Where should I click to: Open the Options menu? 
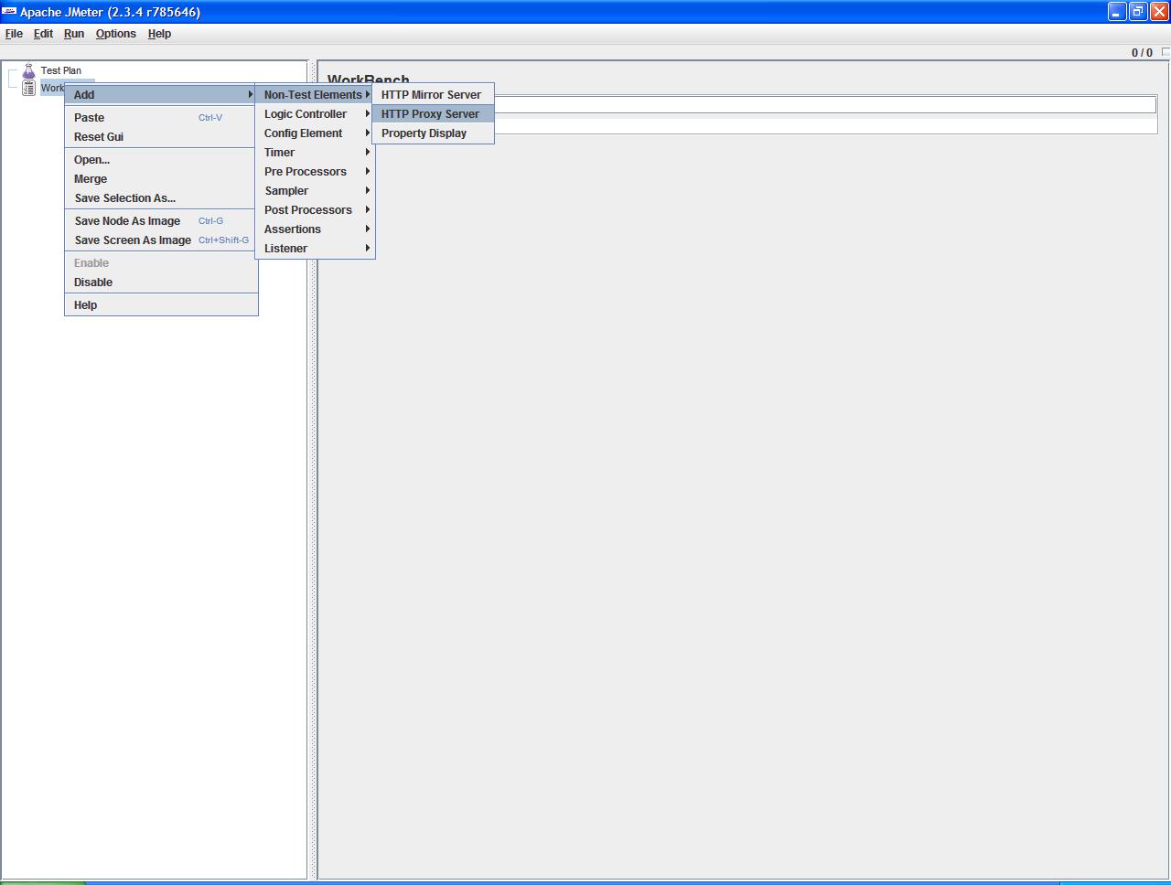coord(116,34)
